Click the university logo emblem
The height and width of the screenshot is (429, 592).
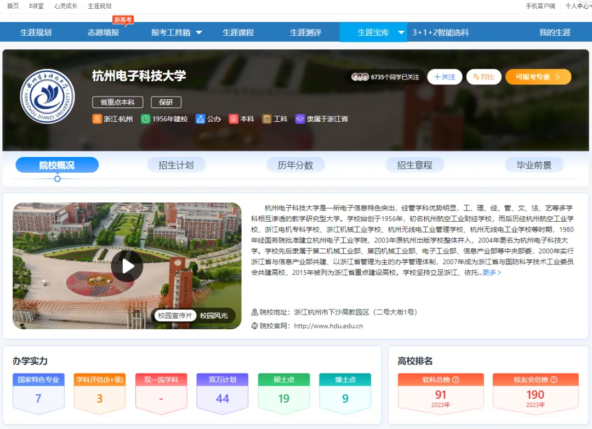pos(47,97)
